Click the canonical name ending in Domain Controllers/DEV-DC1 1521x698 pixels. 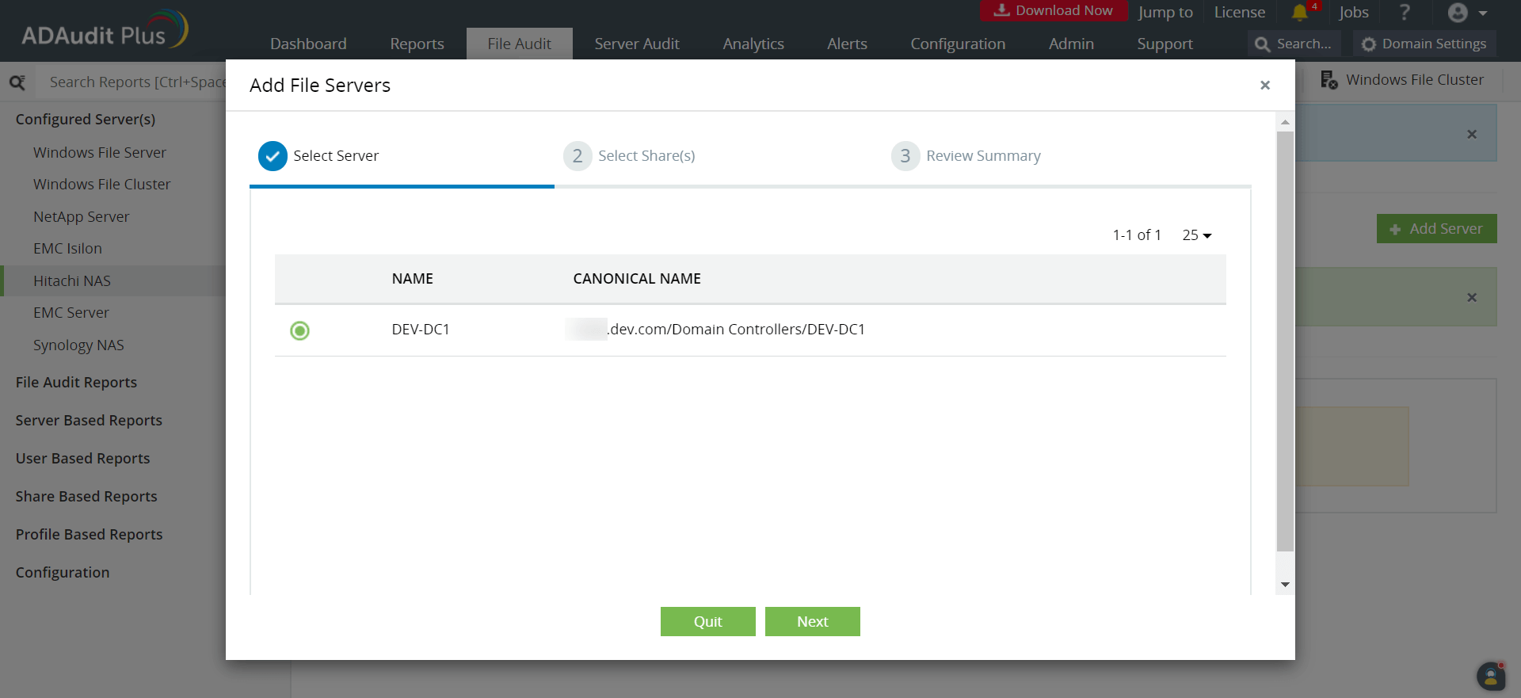click(715, 330)
